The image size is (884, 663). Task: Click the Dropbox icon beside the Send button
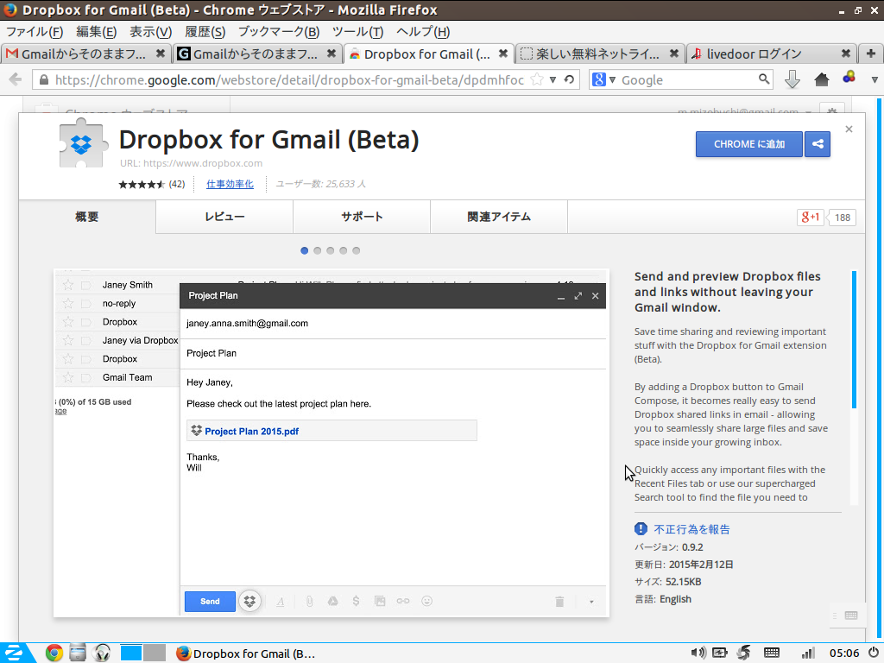[249, 601]
